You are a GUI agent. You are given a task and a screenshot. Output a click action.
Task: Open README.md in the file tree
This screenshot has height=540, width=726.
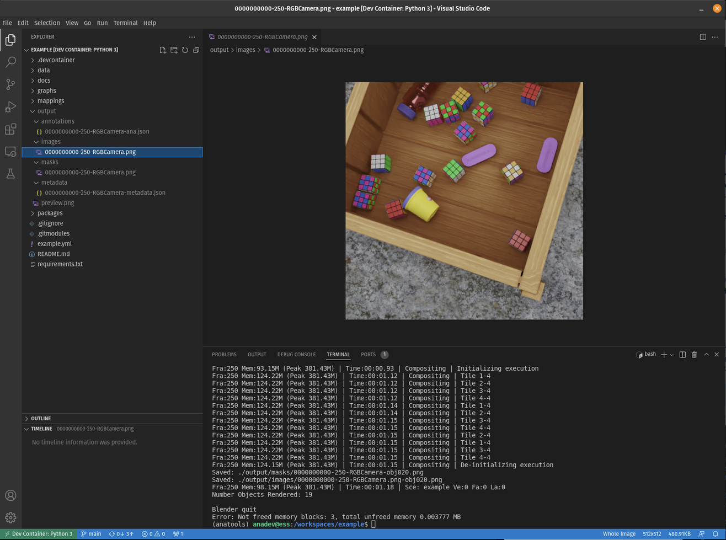coord(54,254)
